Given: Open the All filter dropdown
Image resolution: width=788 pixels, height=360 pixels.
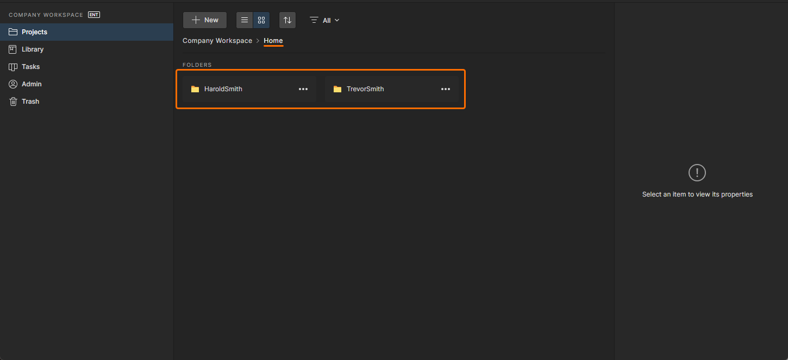Looking at the screenshot, I should click(324, 20).
